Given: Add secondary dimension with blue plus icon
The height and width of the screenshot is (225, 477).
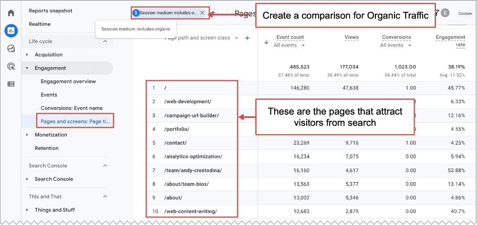Looking at the screenshot, I should click(x=247, y=38).
